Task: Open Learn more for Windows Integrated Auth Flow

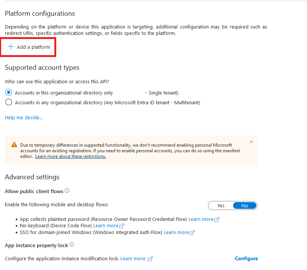Action: (176, 232)
